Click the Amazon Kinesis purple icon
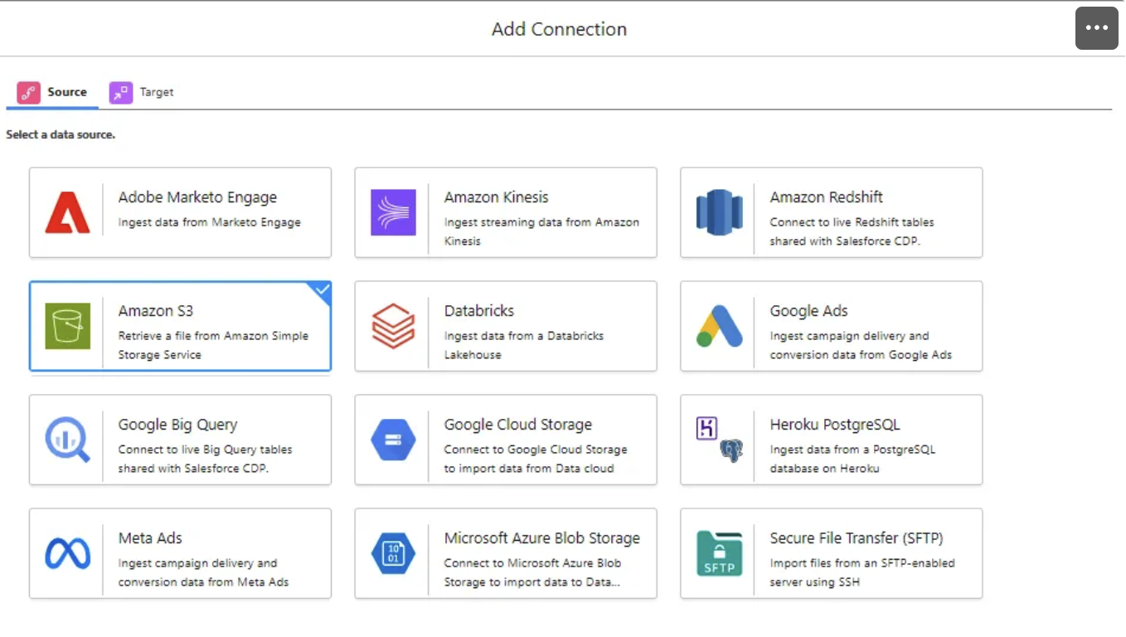This screenshot has width=1126, height=637. tap(392, 212)
